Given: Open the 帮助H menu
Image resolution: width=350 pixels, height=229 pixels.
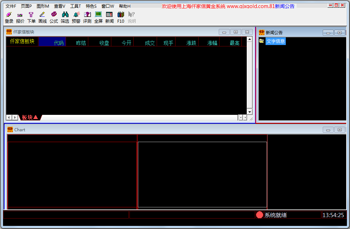Looking at the screenshot, I should tap(125, 6).
